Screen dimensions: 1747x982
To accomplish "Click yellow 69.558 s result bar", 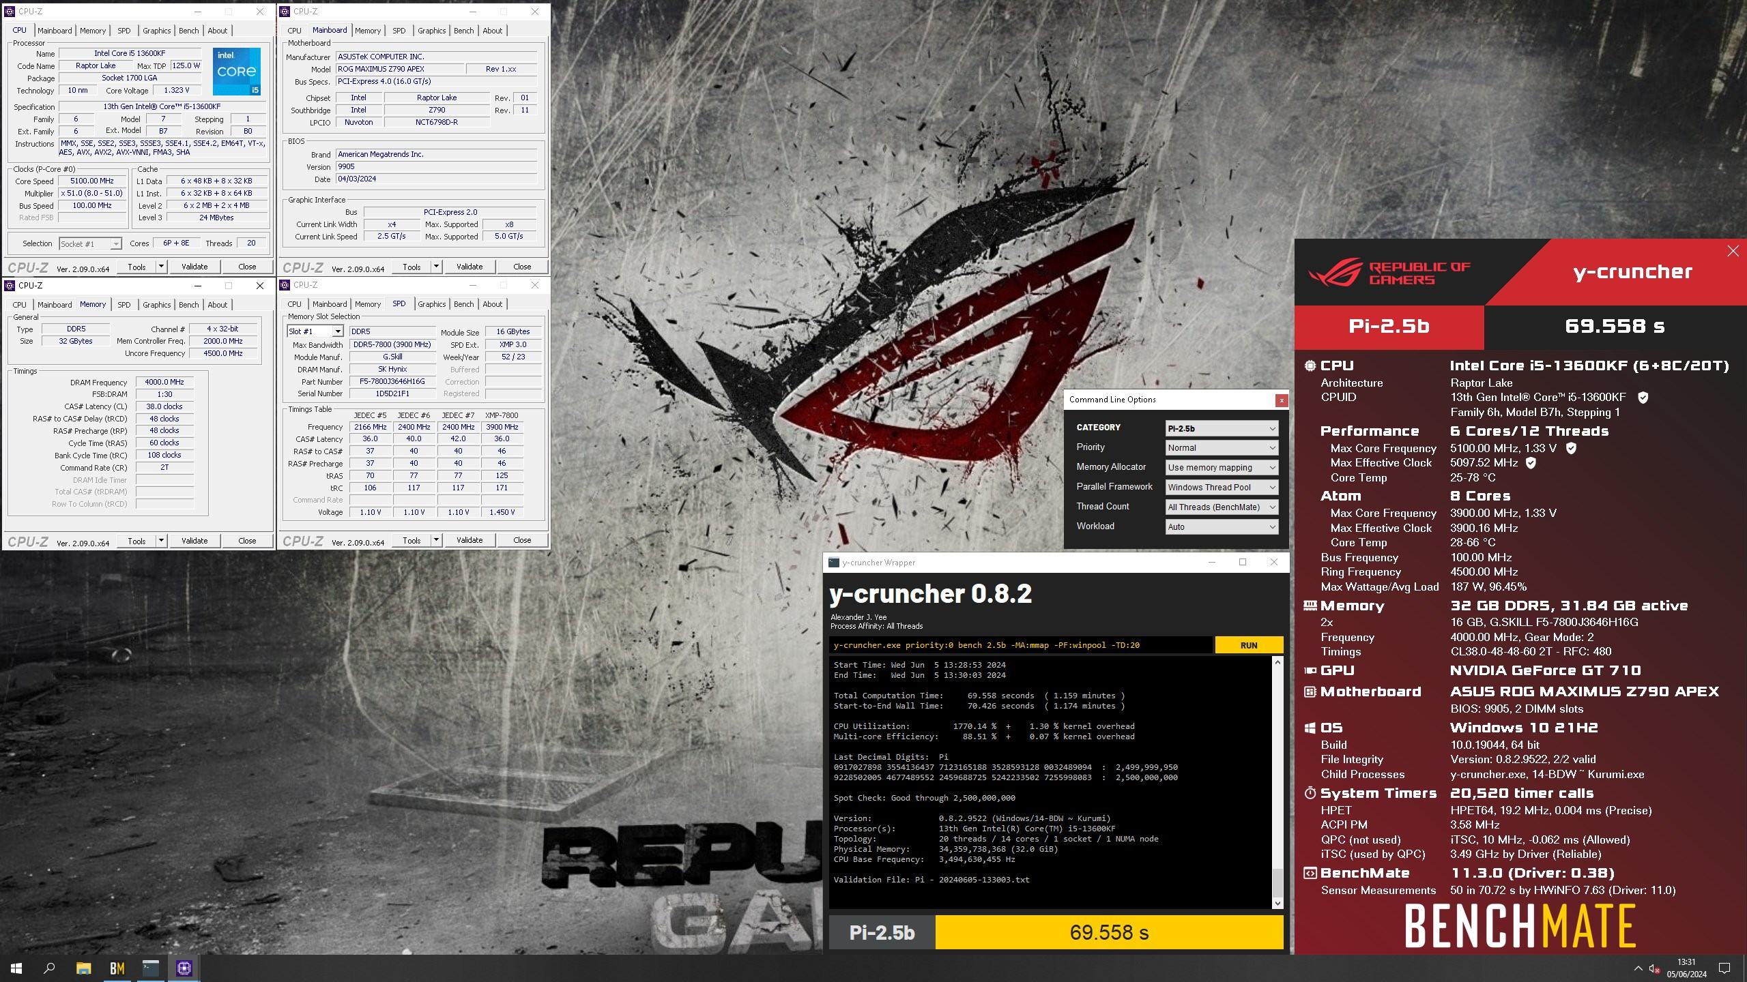I will [1109, 932].
